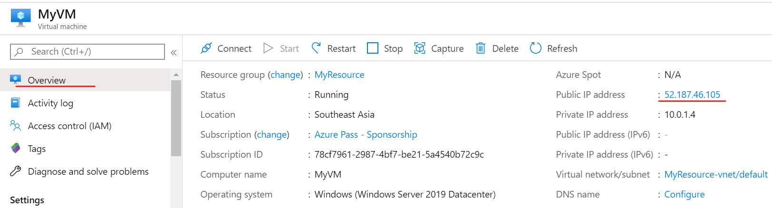Click the Southeast Asia location value
Viewport: 772px width, 208px height.
coord(344,114)
